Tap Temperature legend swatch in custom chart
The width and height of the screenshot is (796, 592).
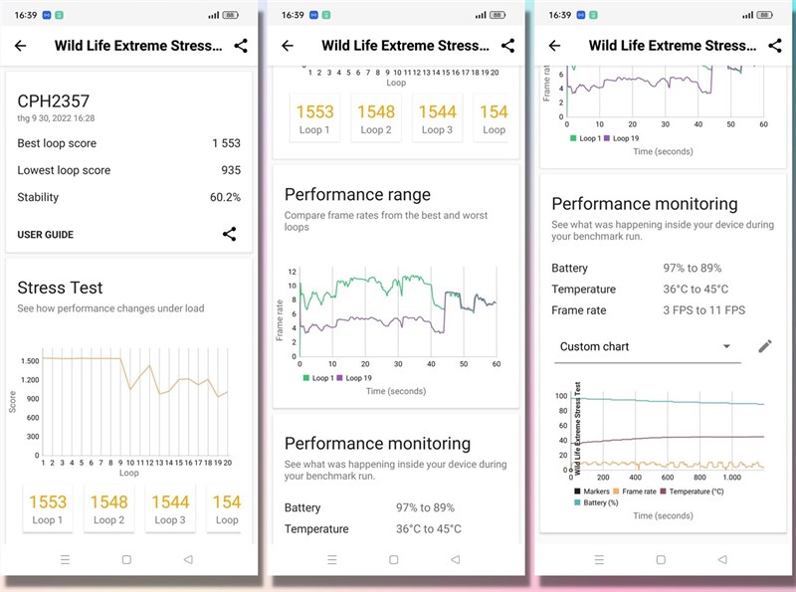coord(663,492)
